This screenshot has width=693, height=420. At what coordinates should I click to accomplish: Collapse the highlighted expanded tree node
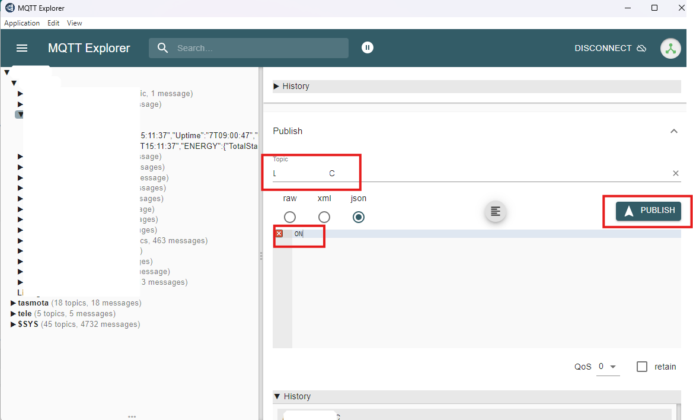point(20,114)
